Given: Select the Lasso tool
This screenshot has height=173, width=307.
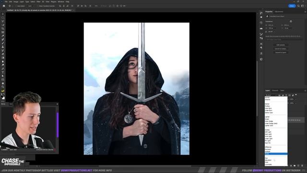Looking at the screenshot, I should 3,21.
